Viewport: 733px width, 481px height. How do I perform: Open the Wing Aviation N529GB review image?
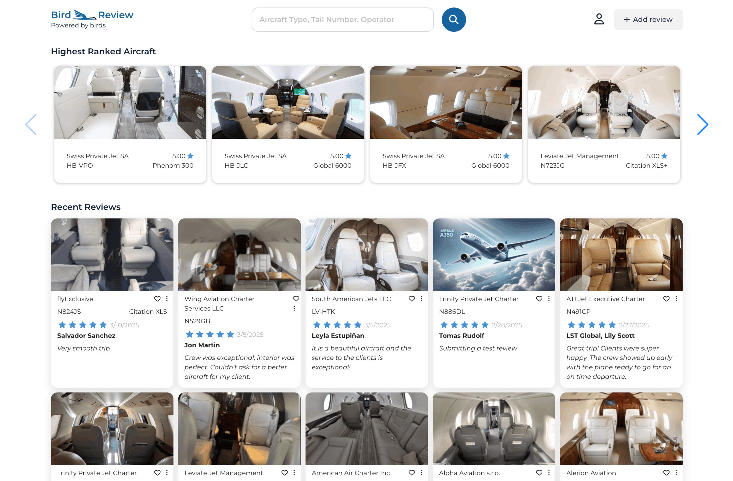click(239, 255)
